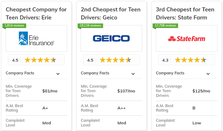The image size is (223, 131).
Task: Click the 17,758 reviews green badge
Action: (x=165, y=26)
